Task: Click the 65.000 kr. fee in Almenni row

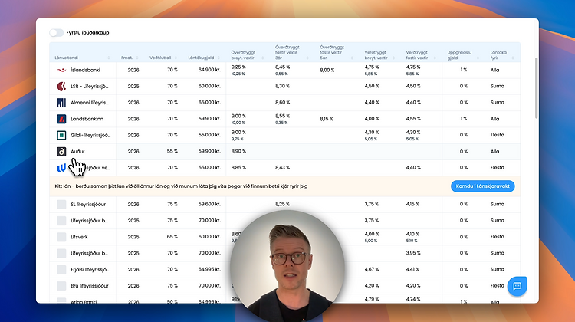Action: (209, 102)
